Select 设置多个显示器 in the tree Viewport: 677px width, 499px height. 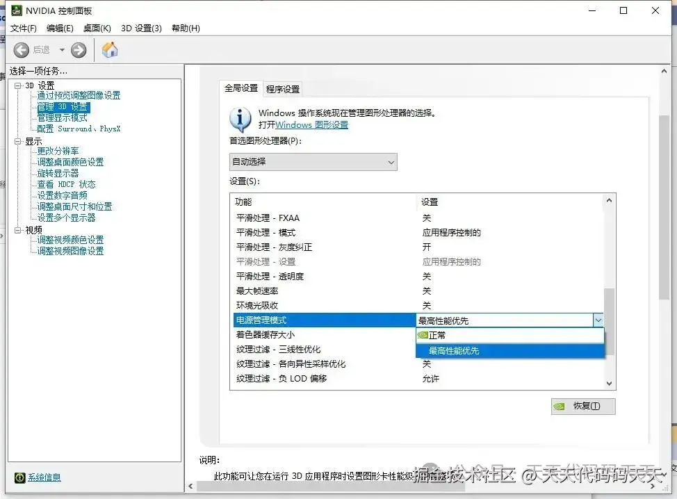click(x=66, y=218)
